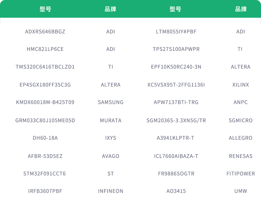Click the FITIPOWER brand cell
This screenshot has height=203, width=261.
(x=241, y=174)
